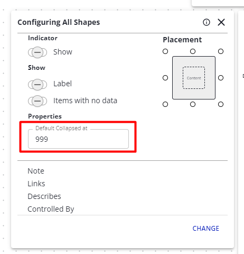Select top-left placement radio button

coord(165,51)
